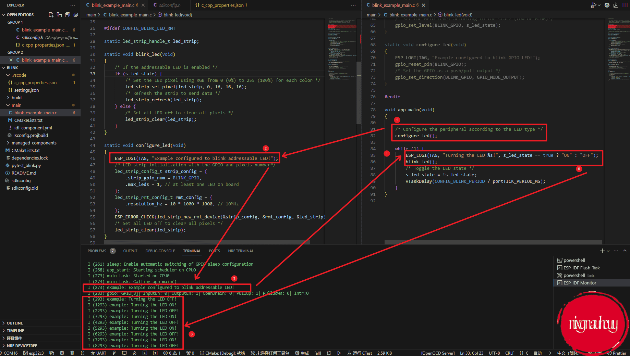This screenshot has height=356, width=630.
Task: Click the minimap of the left editor
Action: click(x=341, y=51)
